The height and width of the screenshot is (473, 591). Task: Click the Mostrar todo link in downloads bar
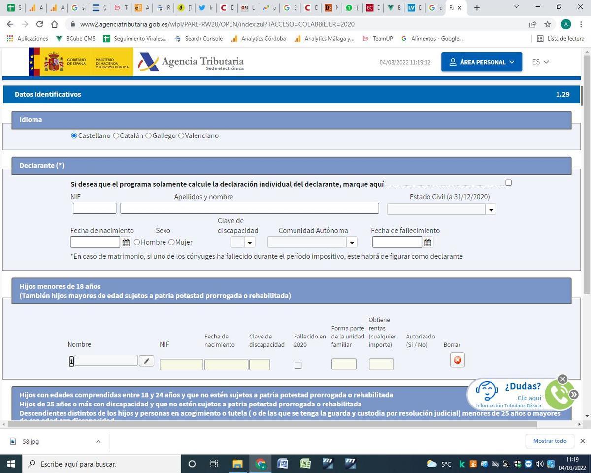point(550,441)
